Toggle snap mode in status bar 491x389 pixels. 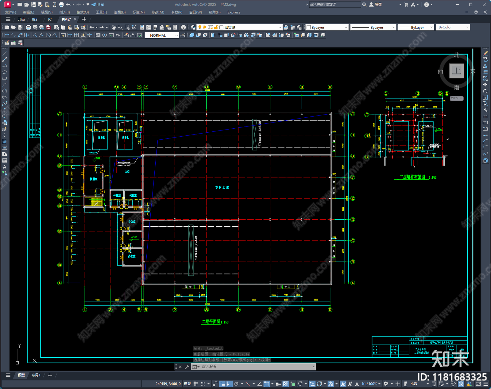coord(203,384)
